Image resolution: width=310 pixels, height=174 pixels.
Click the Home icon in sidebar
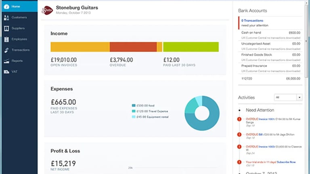coord(6,6)
